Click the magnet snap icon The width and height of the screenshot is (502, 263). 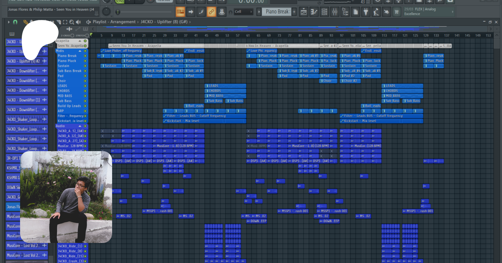[x=15, y=22]
